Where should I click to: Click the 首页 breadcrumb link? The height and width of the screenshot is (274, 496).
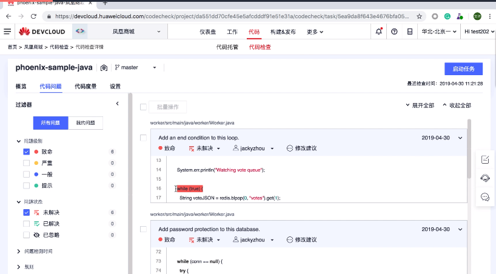coord(12,47)
